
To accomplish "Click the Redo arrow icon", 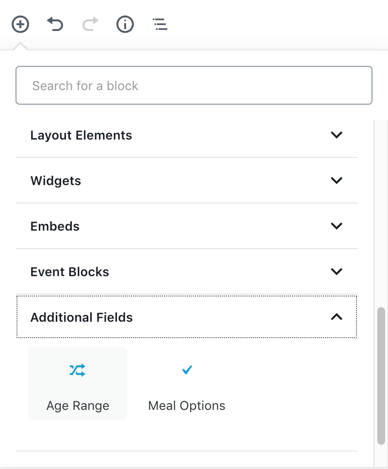I will point(90,24).
